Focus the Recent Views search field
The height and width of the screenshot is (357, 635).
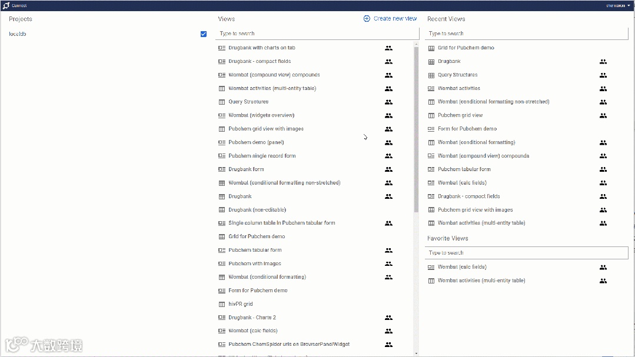tap(527, 34)
